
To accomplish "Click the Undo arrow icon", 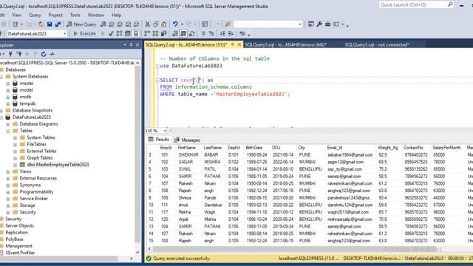I will 175,24.
